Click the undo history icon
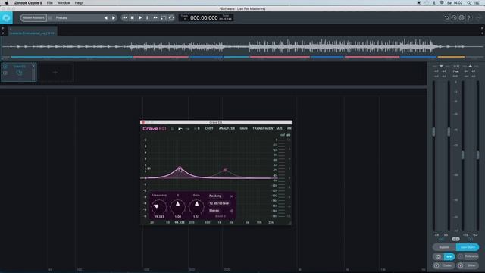The height and width of the screenshot is (273, 485). coord(454,18)
